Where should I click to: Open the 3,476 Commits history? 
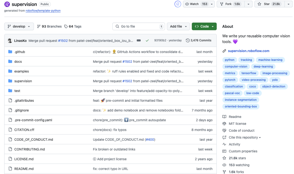(198, 40)
